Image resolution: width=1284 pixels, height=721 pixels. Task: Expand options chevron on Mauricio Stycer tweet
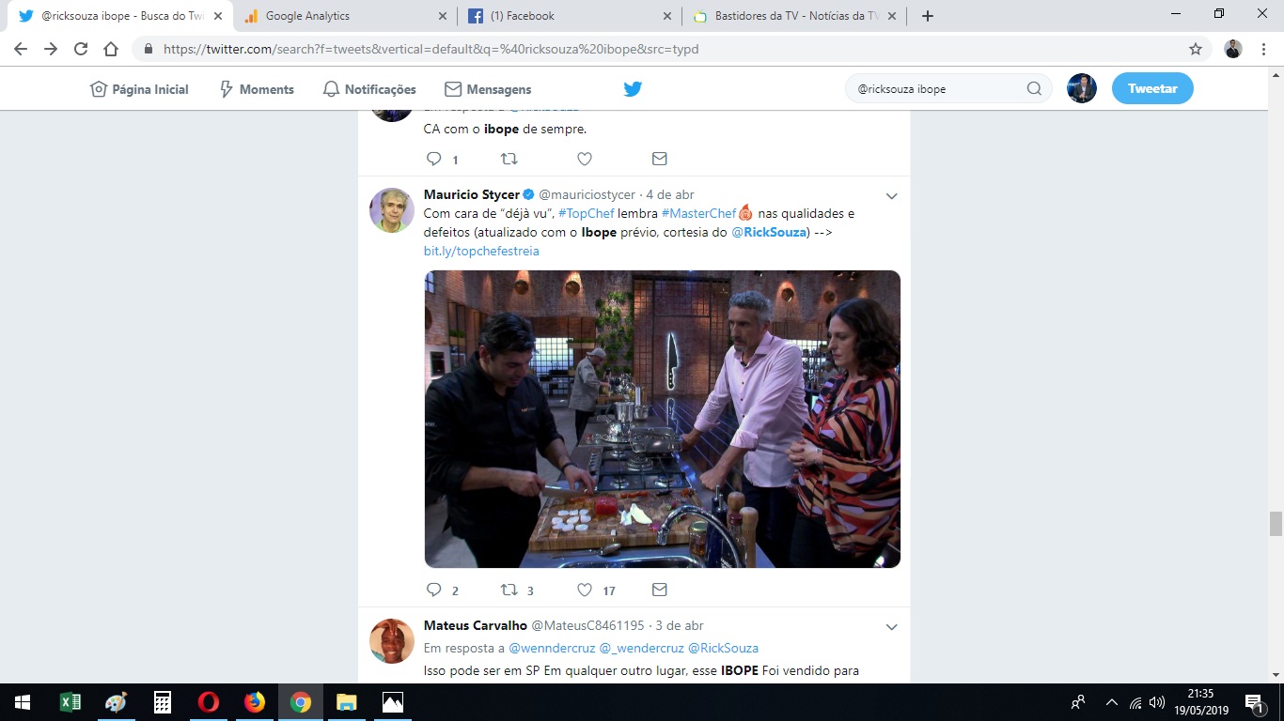coord(892,196)
